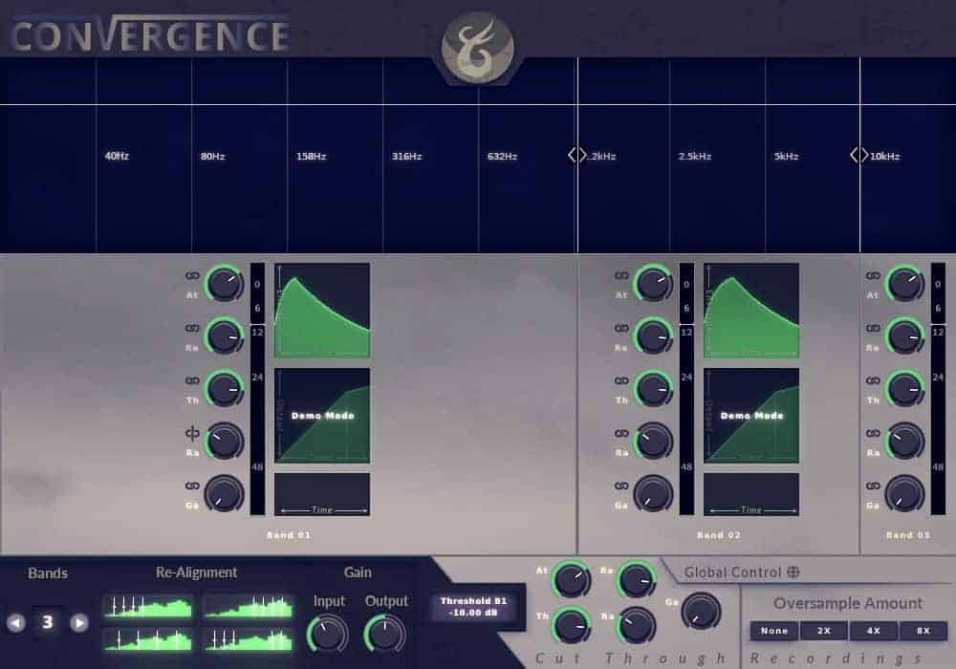Screen dimensions: 956x669
Task: Click the Input gain knob
Action: pyautogui.click(x=328, y=634)
